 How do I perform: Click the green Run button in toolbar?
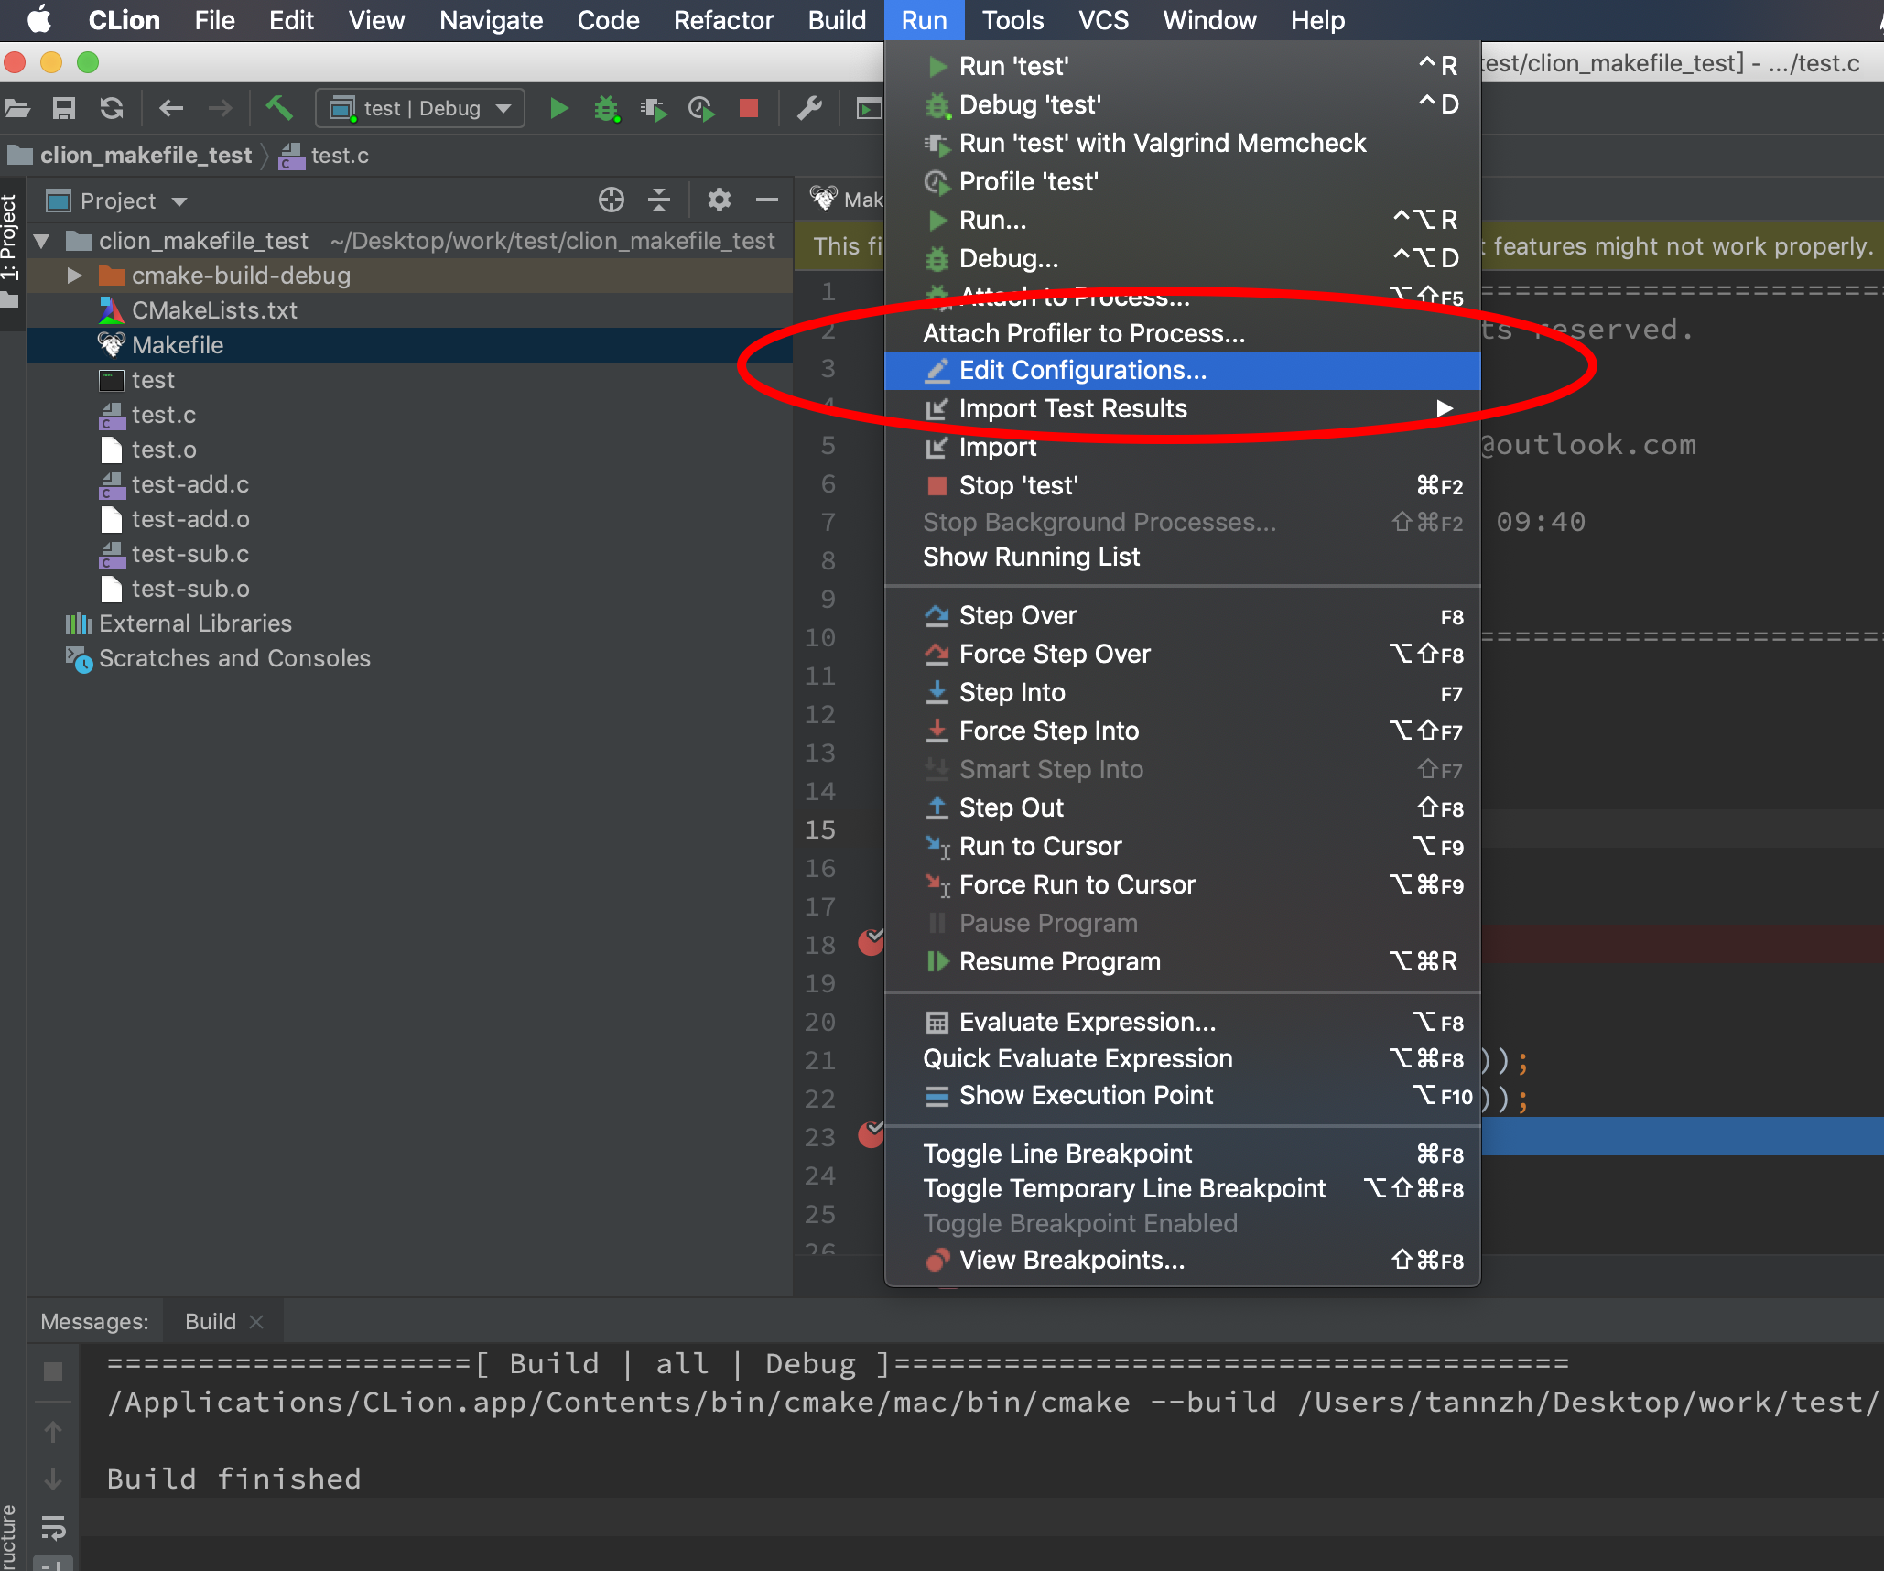558,108
